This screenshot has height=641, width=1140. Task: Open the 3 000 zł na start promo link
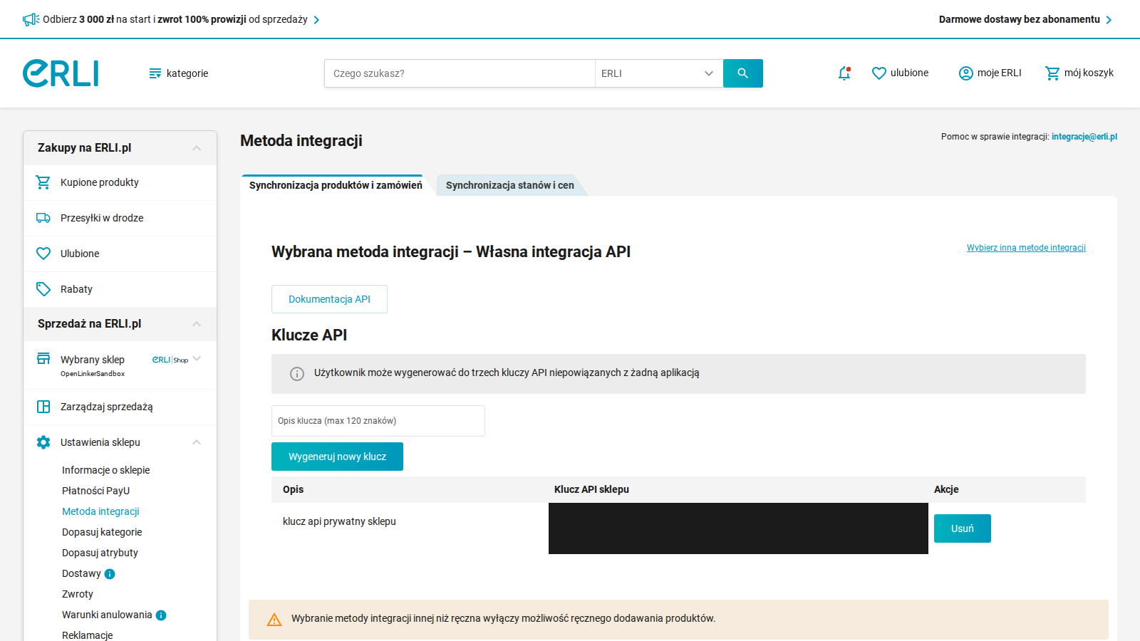175,19
